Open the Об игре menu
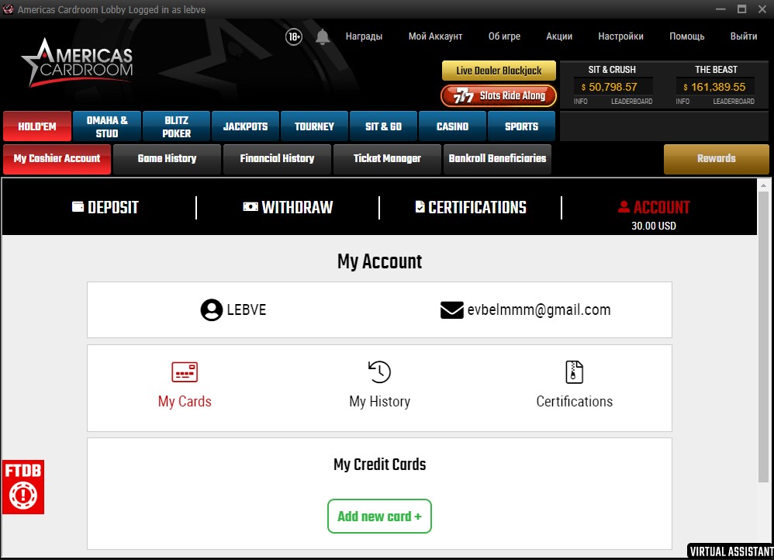This screenshot has height=560, width=774. coord(504,36)
